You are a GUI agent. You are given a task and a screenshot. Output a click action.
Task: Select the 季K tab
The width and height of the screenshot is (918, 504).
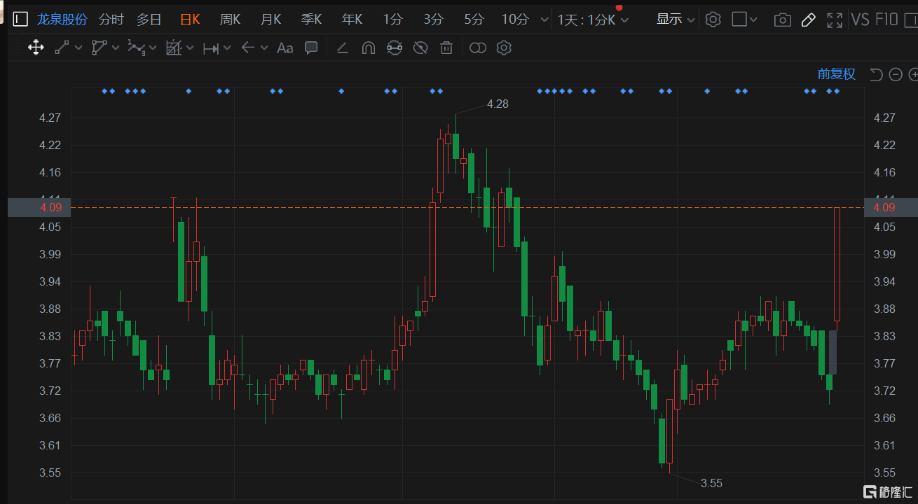[x=311, y=20]
